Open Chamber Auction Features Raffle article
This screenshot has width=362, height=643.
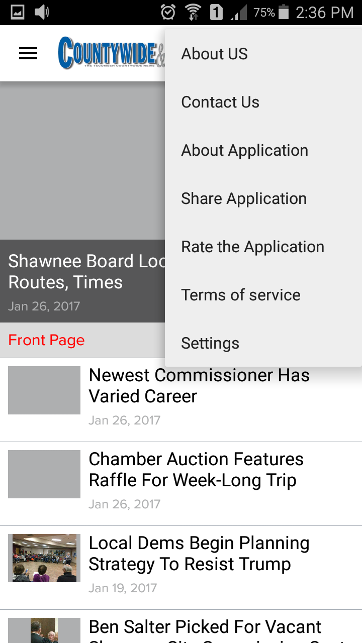pos(196,470)
